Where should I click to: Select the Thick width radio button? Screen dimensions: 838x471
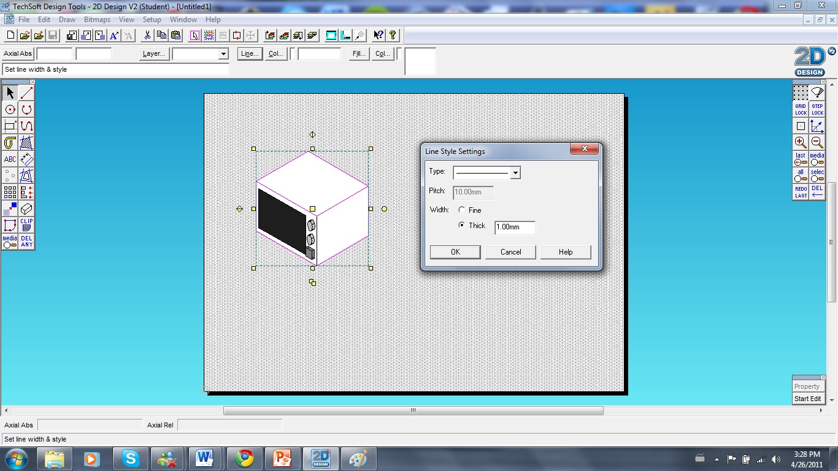(462, 226)
